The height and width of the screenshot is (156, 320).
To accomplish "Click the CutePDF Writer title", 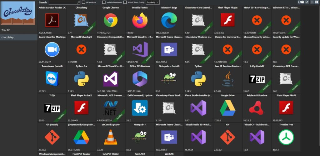I will point(111,154).
